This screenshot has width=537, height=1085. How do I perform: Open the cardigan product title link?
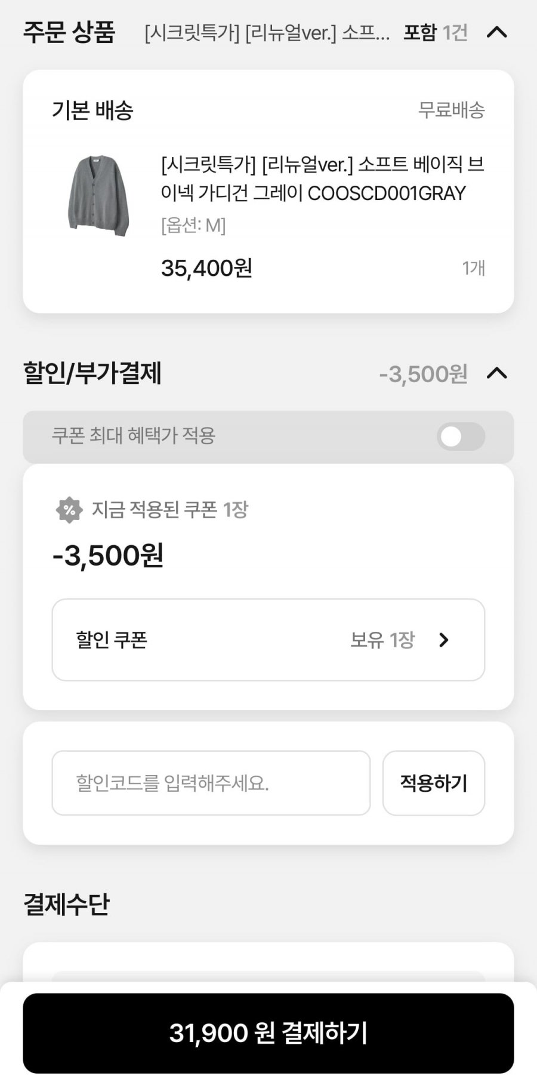point(322,179)
